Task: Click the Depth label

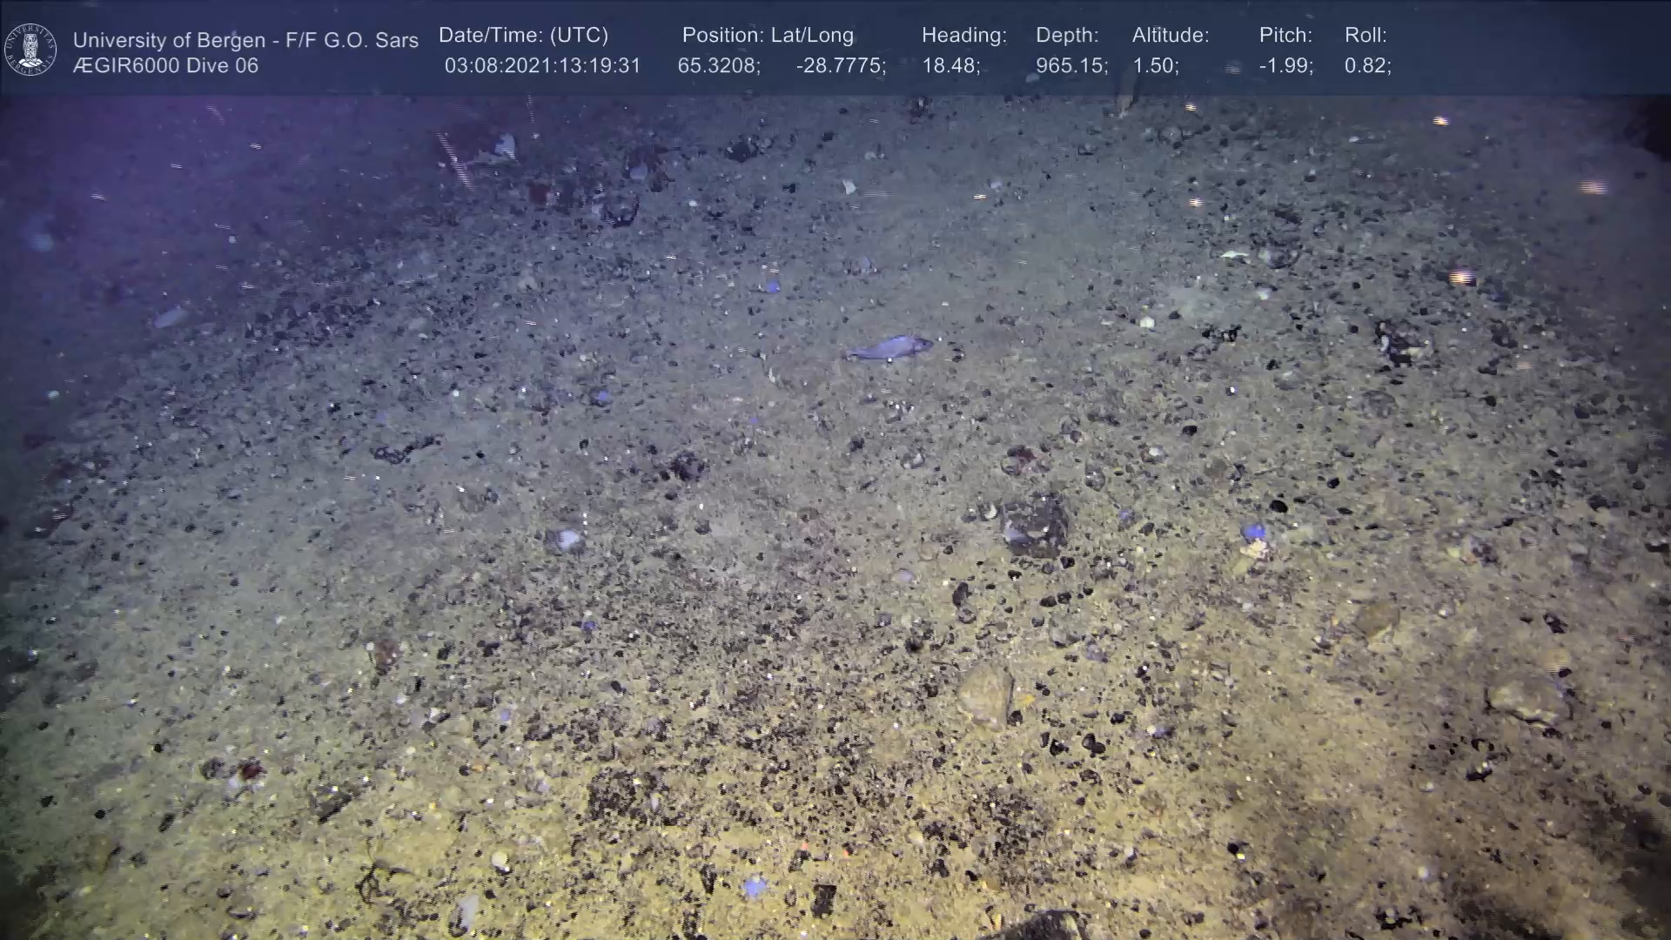Action: pyautogui.click(x=1067, y=36)
